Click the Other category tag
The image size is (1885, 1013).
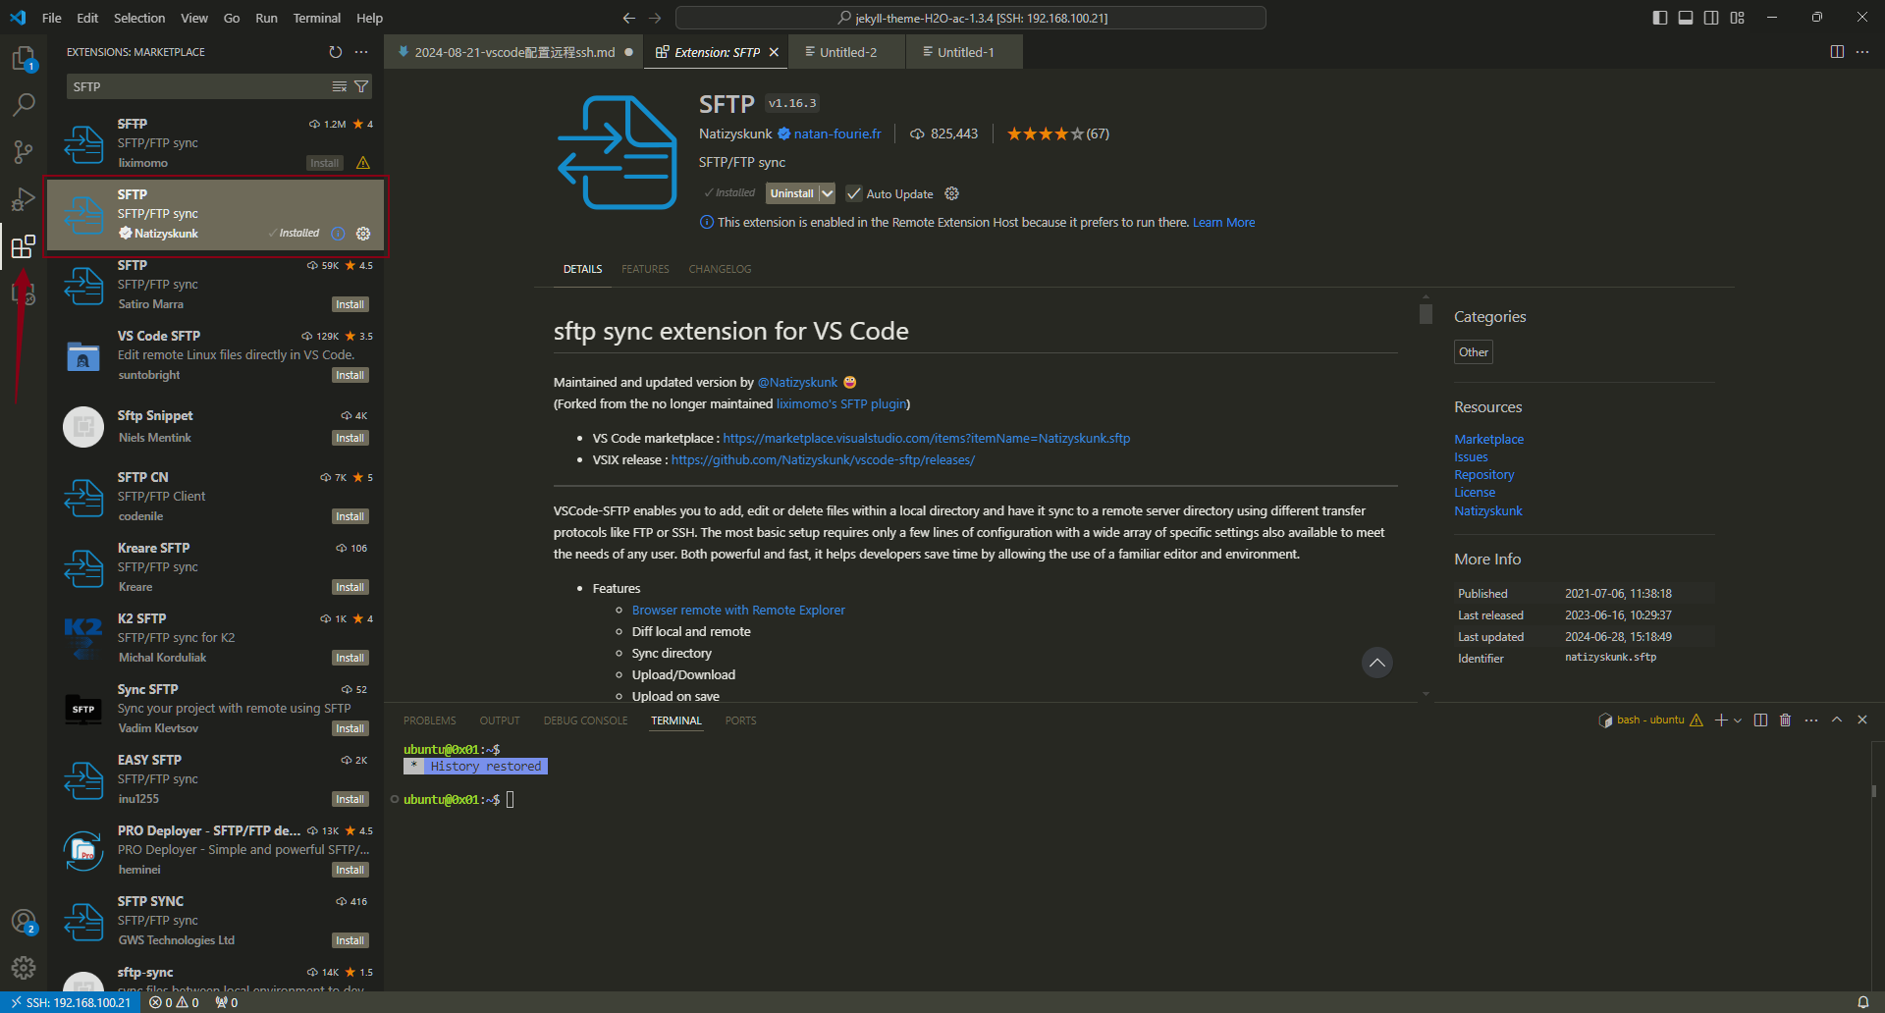point(1473,352)
